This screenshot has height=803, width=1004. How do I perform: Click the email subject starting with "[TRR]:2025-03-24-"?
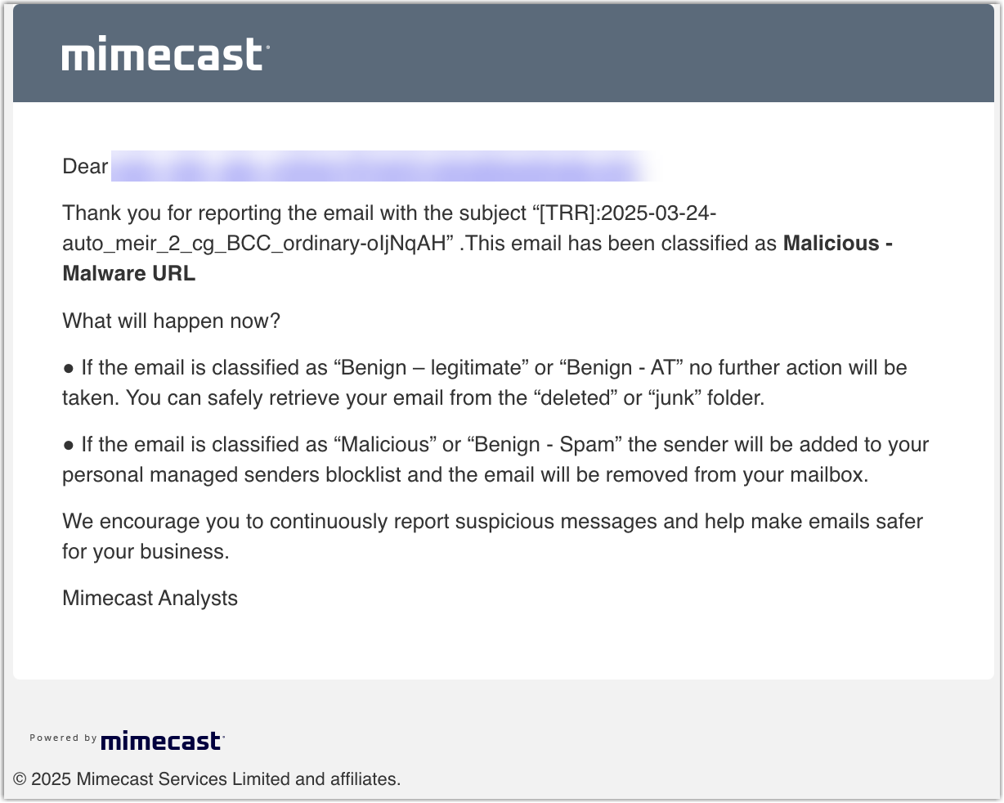point(389,228)
